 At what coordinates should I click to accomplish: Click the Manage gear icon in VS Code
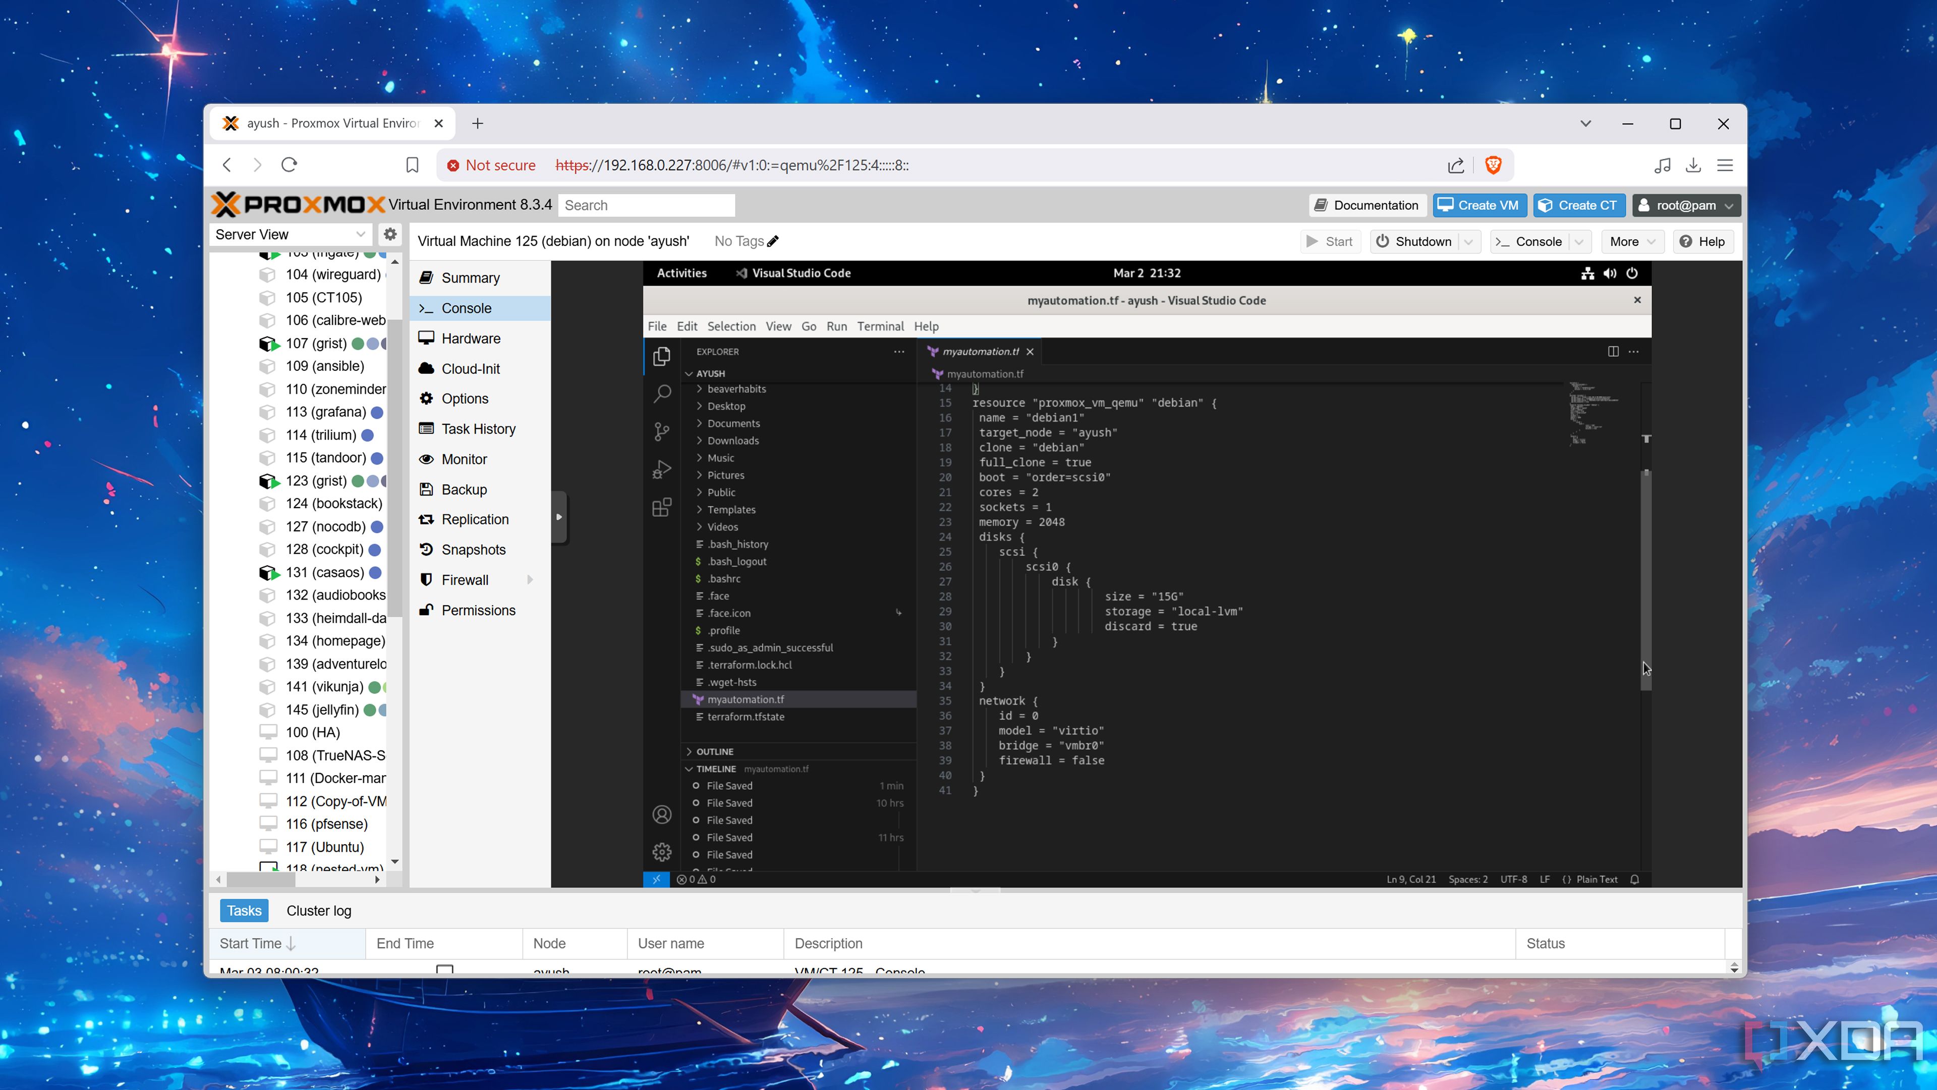[x=662, y=851]
